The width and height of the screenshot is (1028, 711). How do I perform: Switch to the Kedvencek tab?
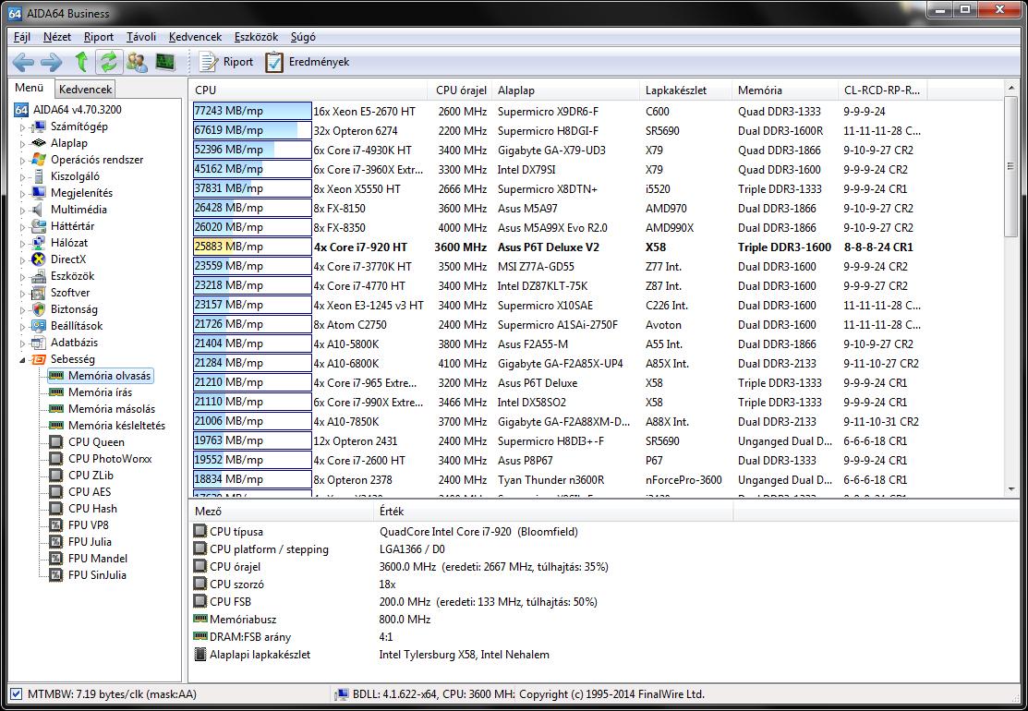coord(85,89)
